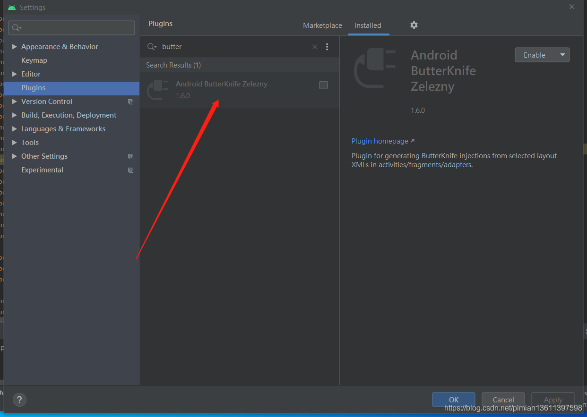The image size is (587, 417).
Task: Expand Languages & Frameworks section
Action: point(15,129)
